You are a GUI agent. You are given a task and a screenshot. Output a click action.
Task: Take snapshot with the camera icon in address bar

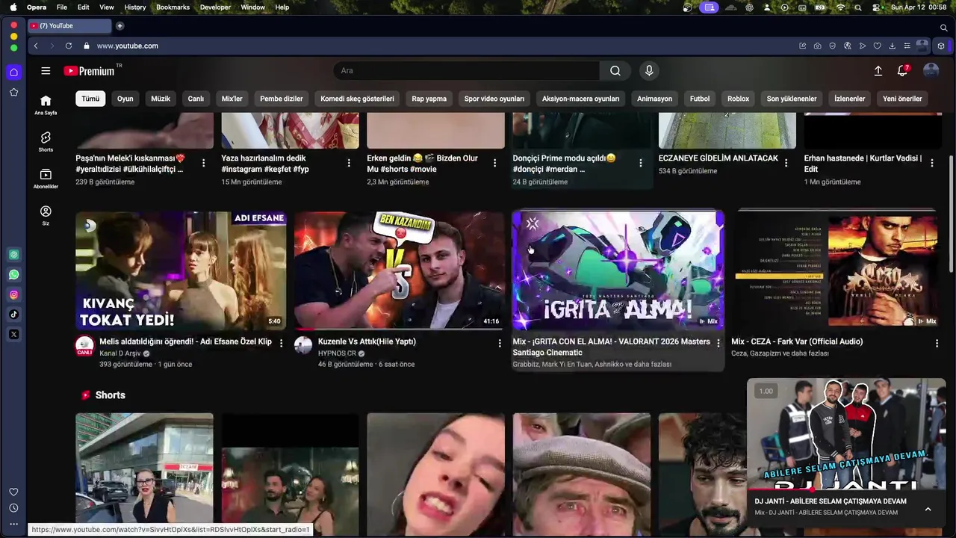click(x=818, y=46)
